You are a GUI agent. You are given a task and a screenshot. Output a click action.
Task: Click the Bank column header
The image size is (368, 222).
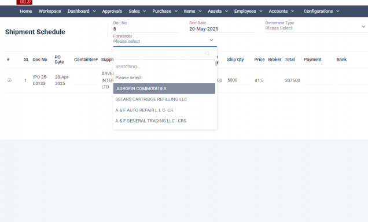tap(341, 60)
